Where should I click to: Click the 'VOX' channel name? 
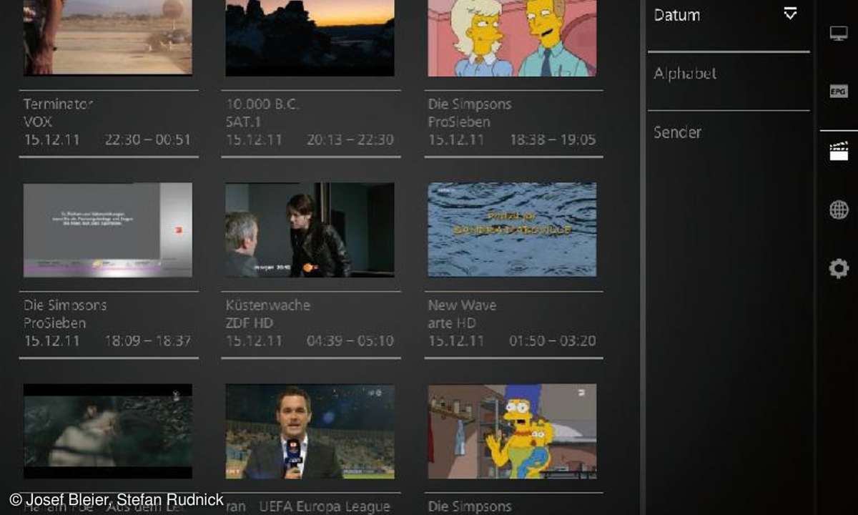(x=38, y=122)
